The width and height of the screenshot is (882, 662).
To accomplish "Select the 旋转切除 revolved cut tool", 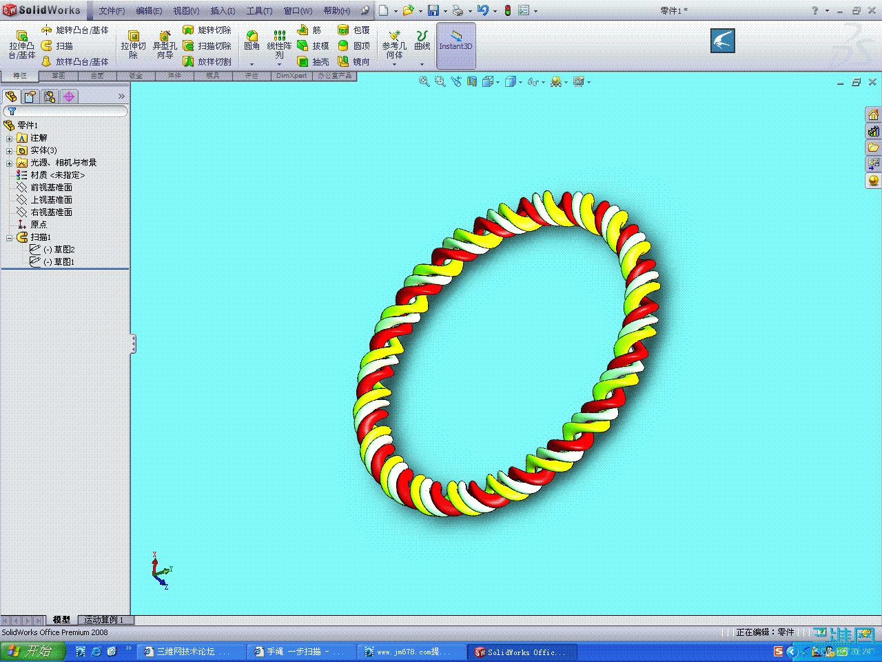I will pyautogui.click(x=207, y=30).
